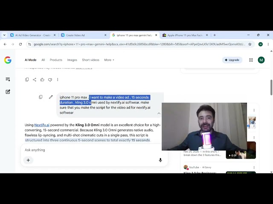Viewport: 273px width, 204px height.
Task: Select the All search tab
Action: pyautogui.click(x=43, y=60)
